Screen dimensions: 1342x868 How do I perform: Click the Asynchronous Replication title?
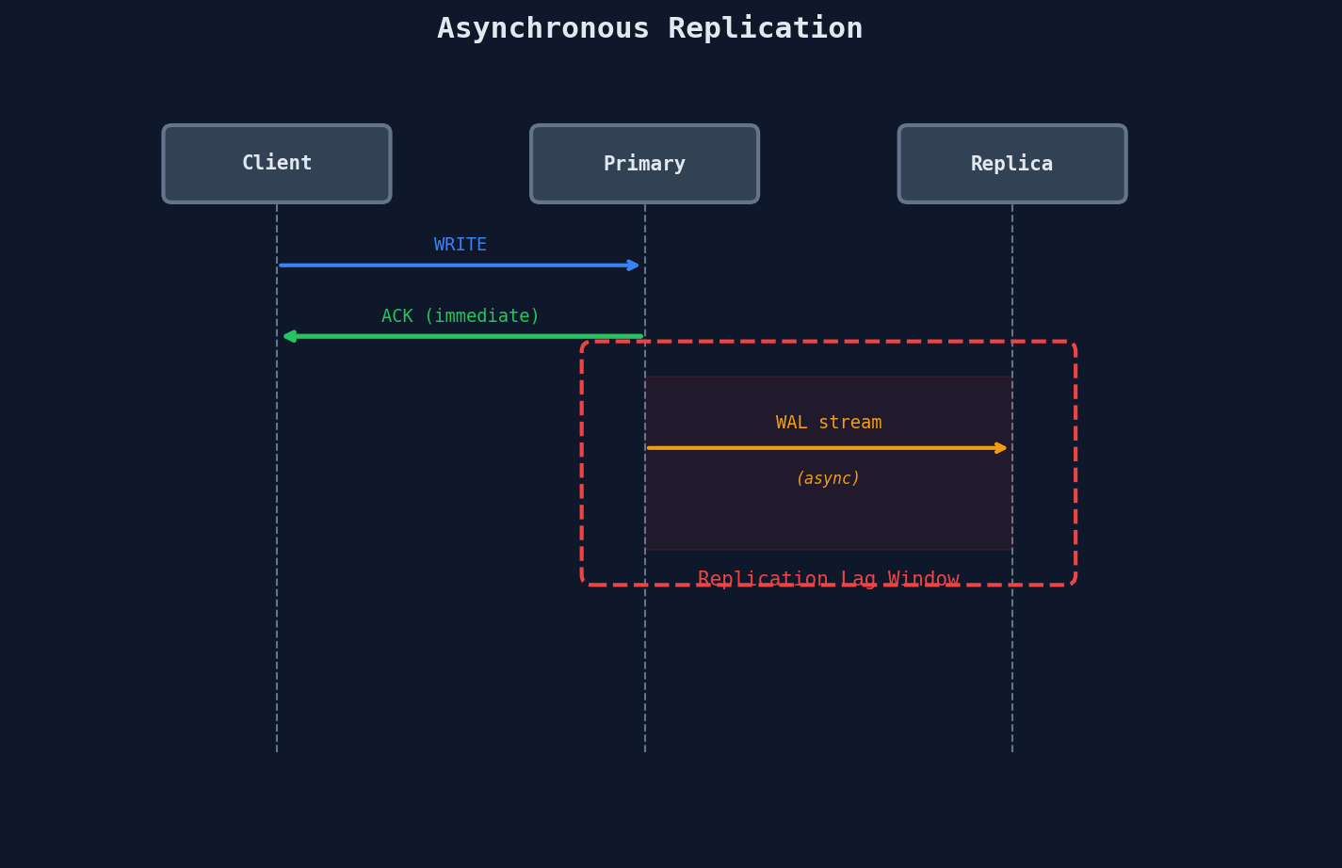pos(650,28)
